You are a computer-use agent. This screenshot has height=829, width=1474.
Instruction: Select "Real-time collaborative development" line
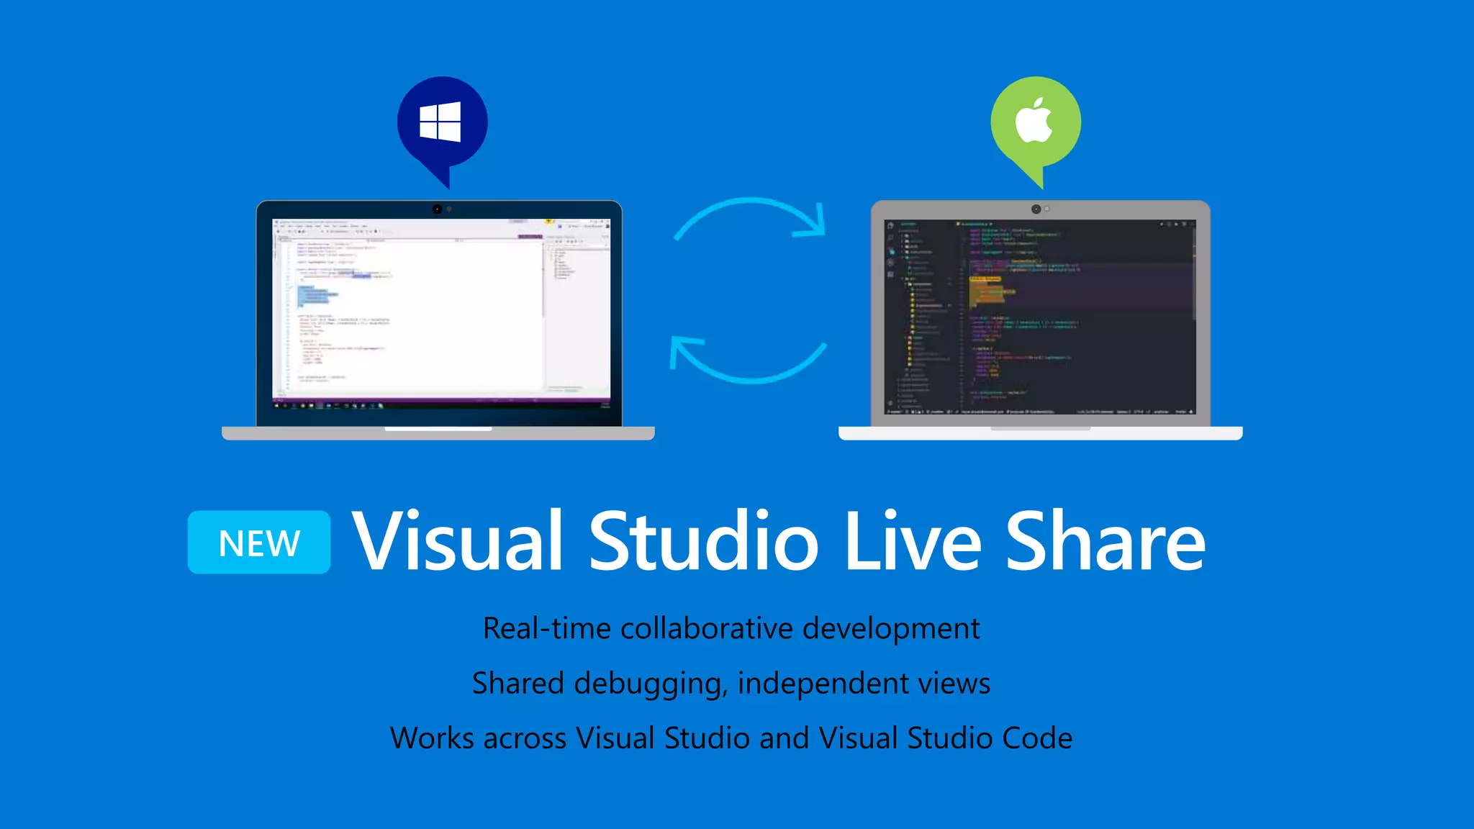click(731, 628)
